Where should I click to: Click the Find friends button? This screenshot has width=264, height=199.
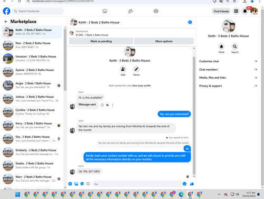point(221,11)
